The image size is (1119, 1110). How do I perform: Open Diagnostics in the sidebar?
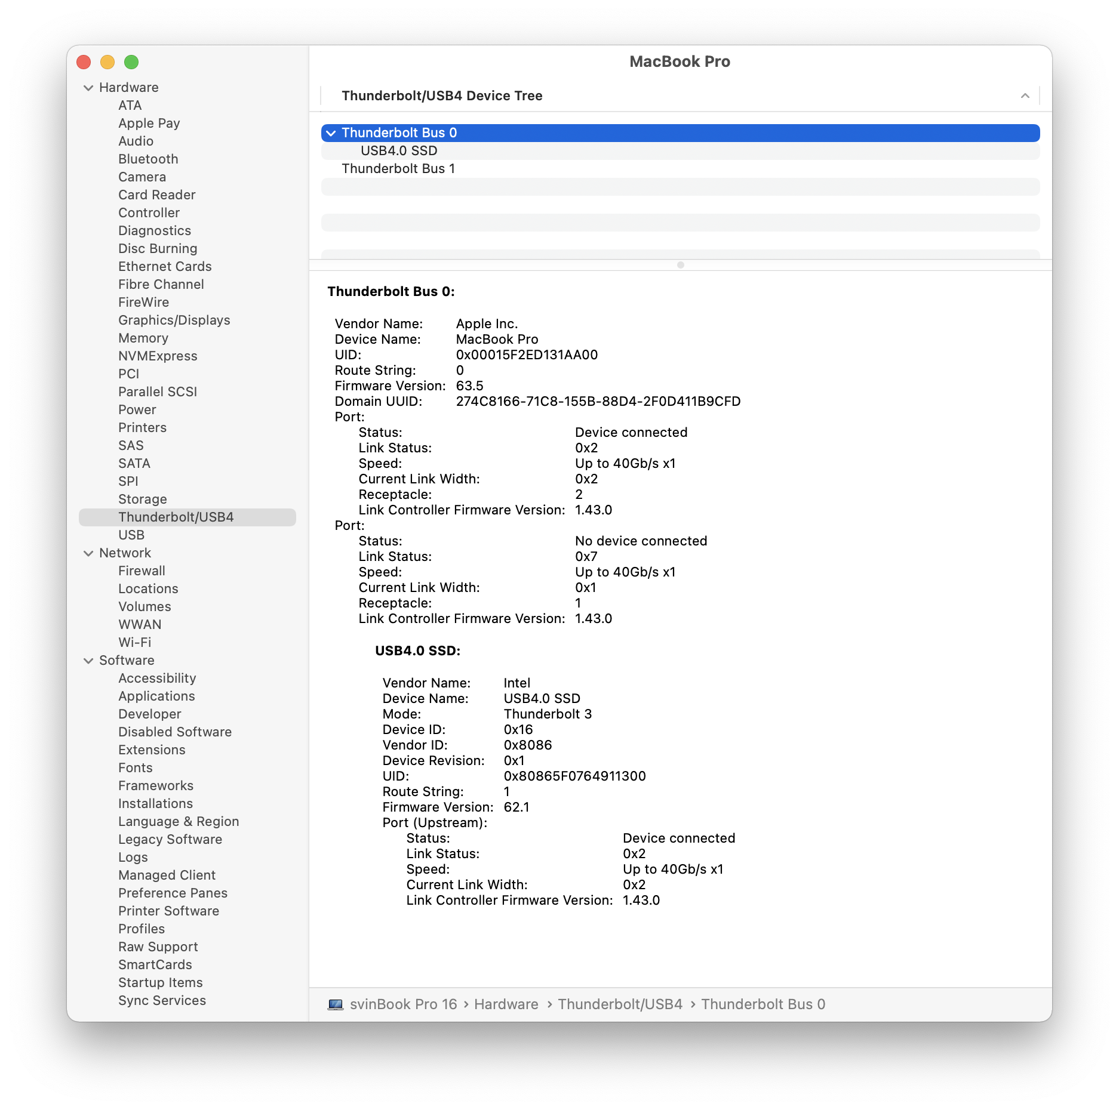click(155, 231)
